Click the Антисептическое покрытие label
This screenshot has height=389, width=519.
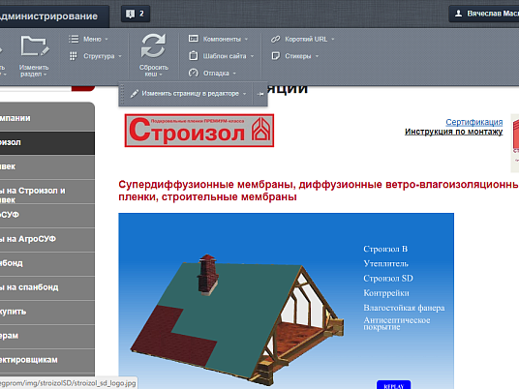click(397, 323)
